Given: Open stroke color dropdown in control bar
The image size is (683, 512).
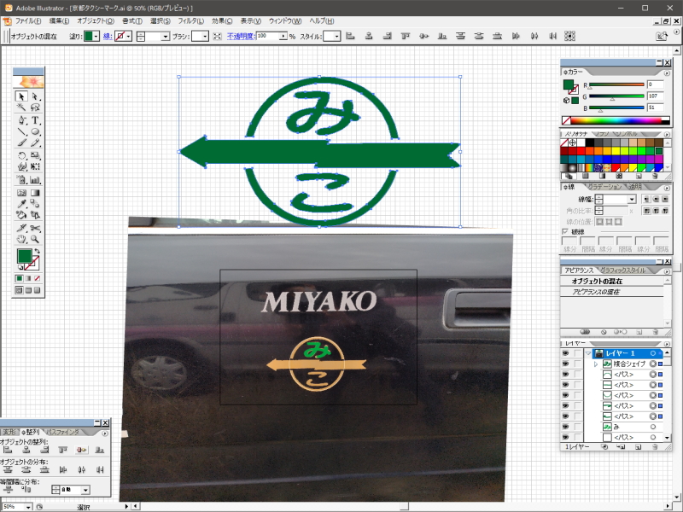Looking at the screenshot, I should 129,36.
